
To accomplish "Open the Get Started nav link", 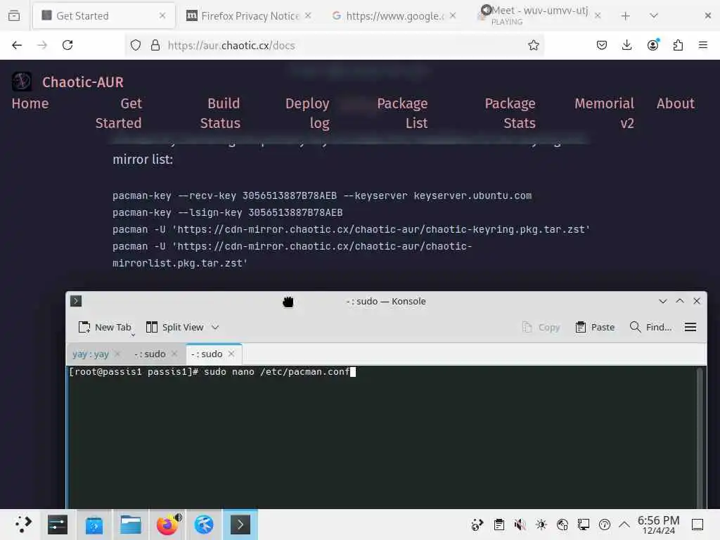I will click(118, 113).
